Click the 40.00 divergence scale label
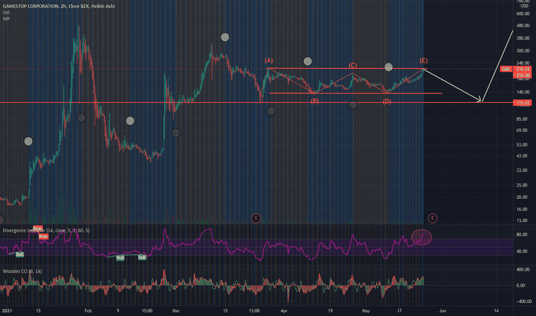The height and width of the screenshot is (316, 536). click(522, 252)
